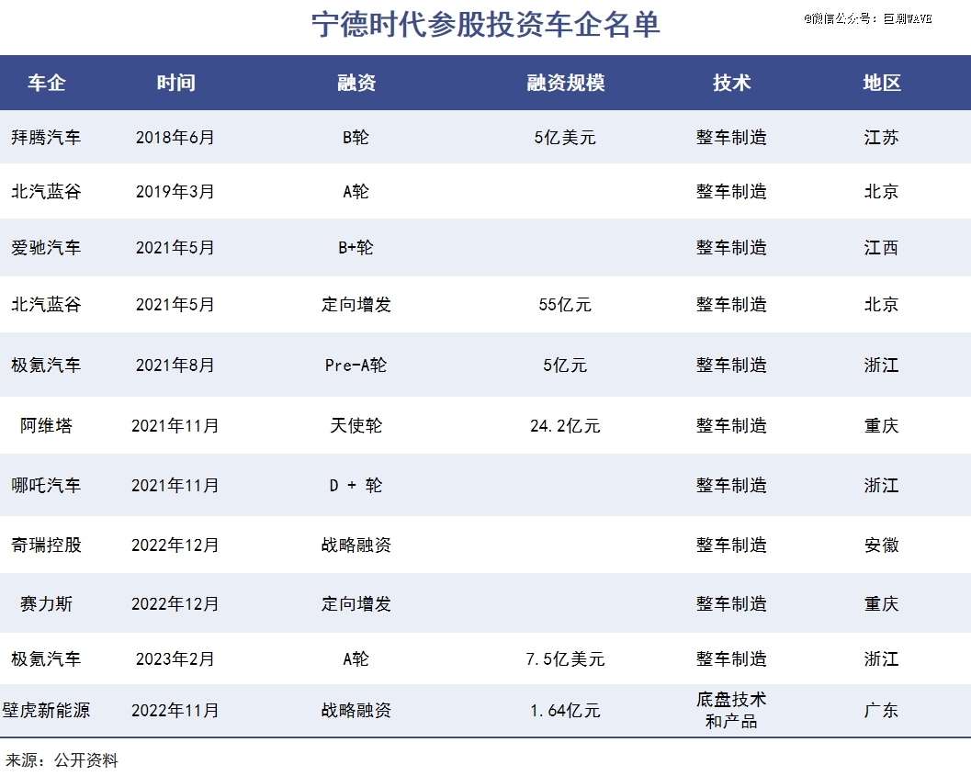Select the 拜腾汽车 company cell

coord(46,138)
